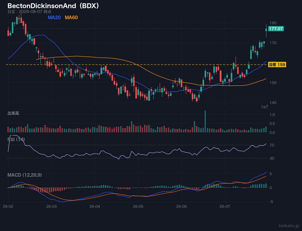Screen dimensions: 302x231
Task: Click the 26-07 date axis label
Action: [x=225, y=207]
